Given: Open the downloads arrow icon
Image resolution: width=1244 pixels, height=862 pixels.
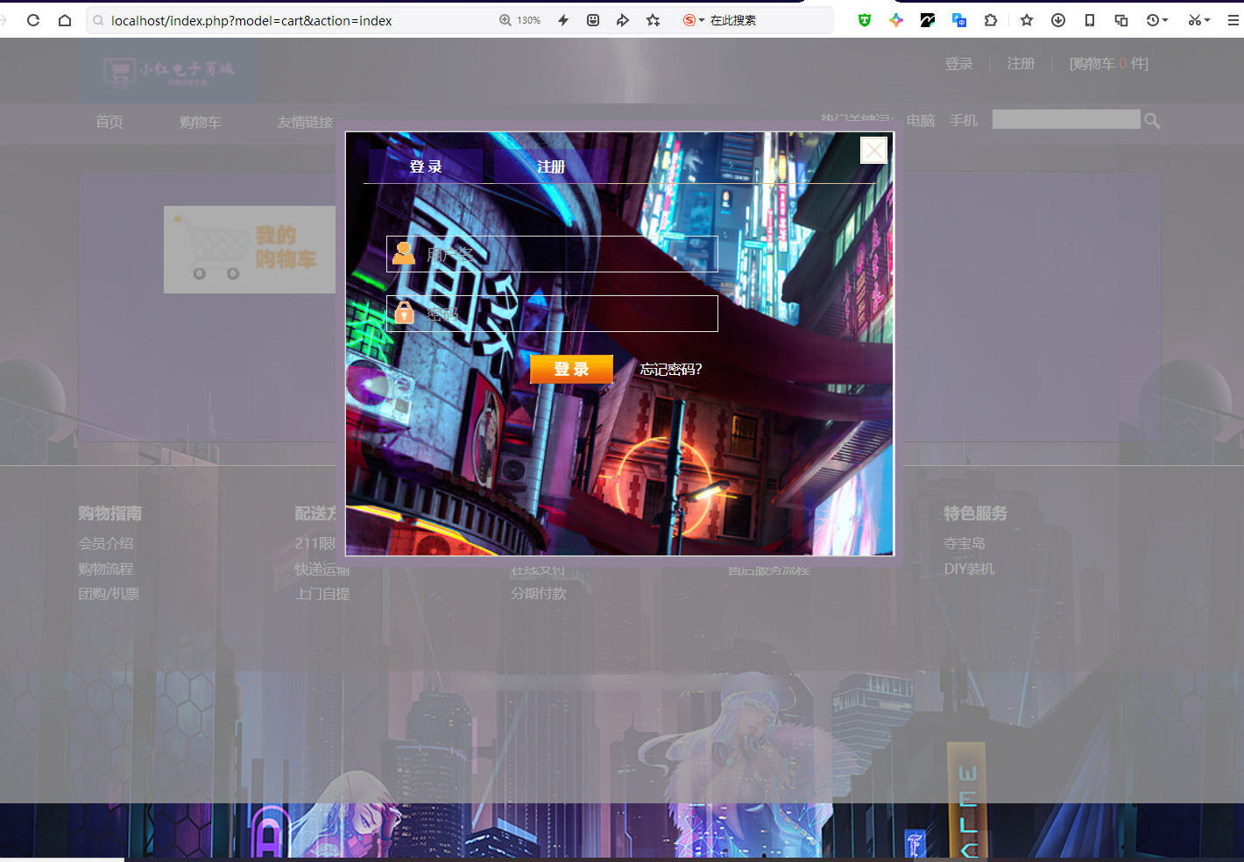Looking at the screenshot, I should 1058,20.
